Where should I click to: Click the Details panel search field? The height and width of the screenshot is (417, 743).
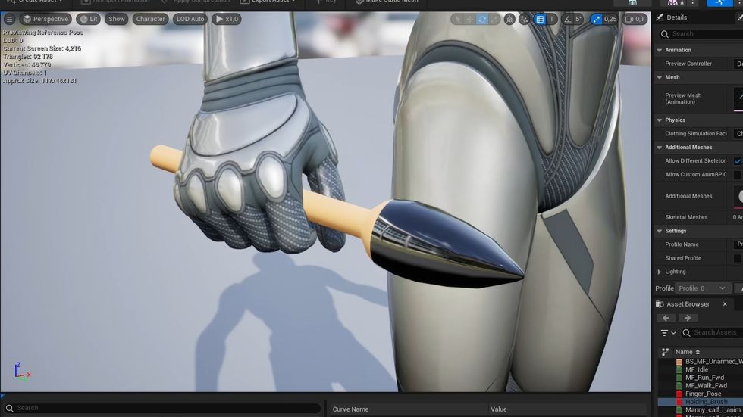[x=701, y=33]
